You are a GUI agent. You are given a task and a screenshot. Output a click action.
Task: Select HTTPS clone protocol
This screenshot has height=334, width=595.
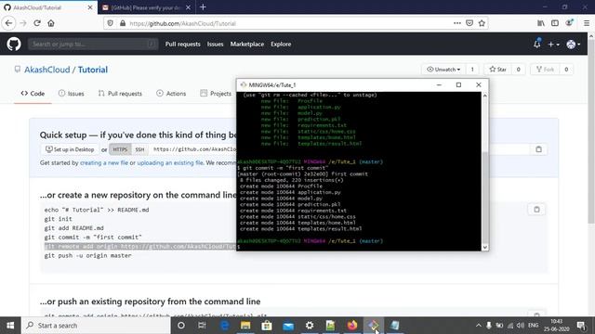pyautogui.click(x=120, y=149)
